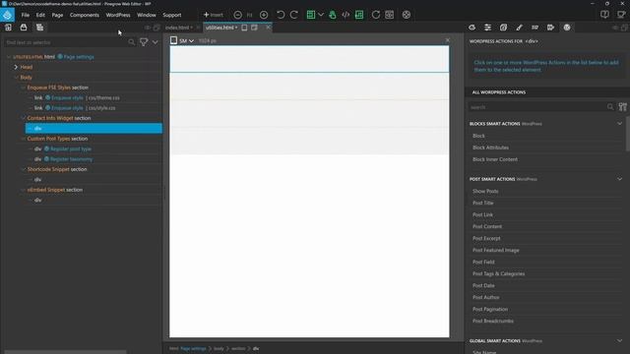630x354 pixels.
Task: Zoom in the page view
Action: click(264, 15)
